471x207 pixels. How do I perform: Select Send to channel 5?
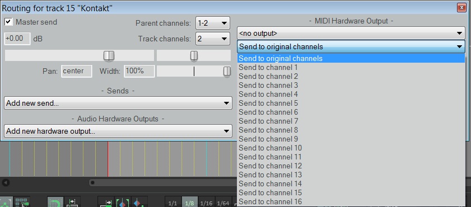tap(351, 103)
